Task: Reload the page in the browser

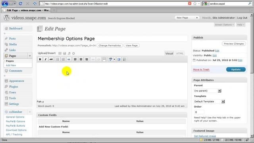Action: pos(20,4)
